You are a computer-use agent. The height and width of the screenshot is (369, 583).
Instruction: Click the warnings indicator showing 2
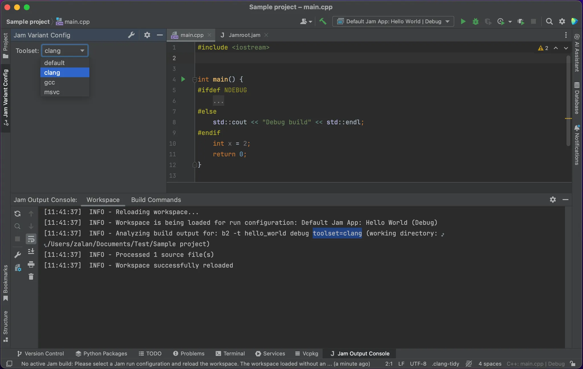coord(543,48)
